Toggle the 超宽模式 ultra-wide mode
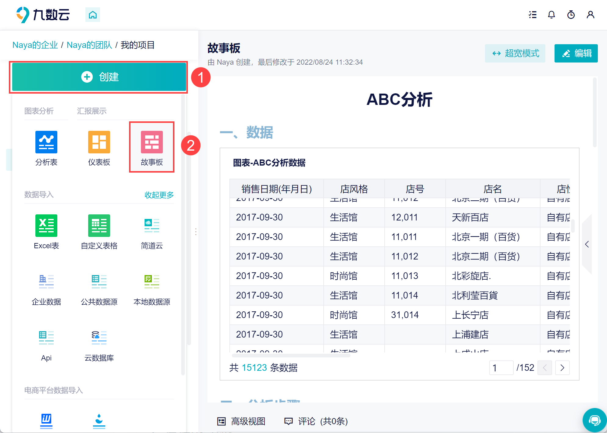This screenshot has width=607, height=433. coord(515,53)
